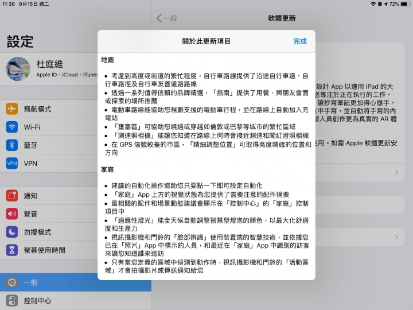Click the 「家庭」App 上方的視覺狀態 bullet

point(200,195)
